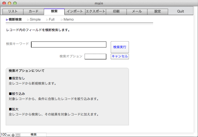The image size is (198, 137).
Task: Switch to the カード tab
Action: pos(33,11)
